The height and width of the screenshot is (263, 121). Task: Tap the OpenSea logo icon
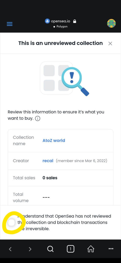tap(48, 21)
